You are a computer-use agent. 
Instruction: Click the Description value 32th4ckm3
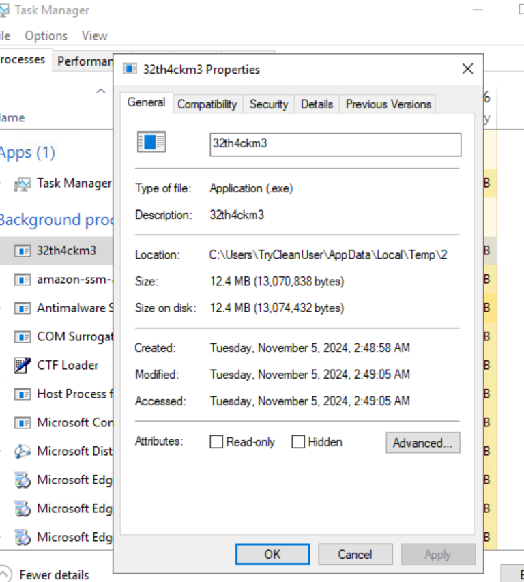(x=237, y=214)
